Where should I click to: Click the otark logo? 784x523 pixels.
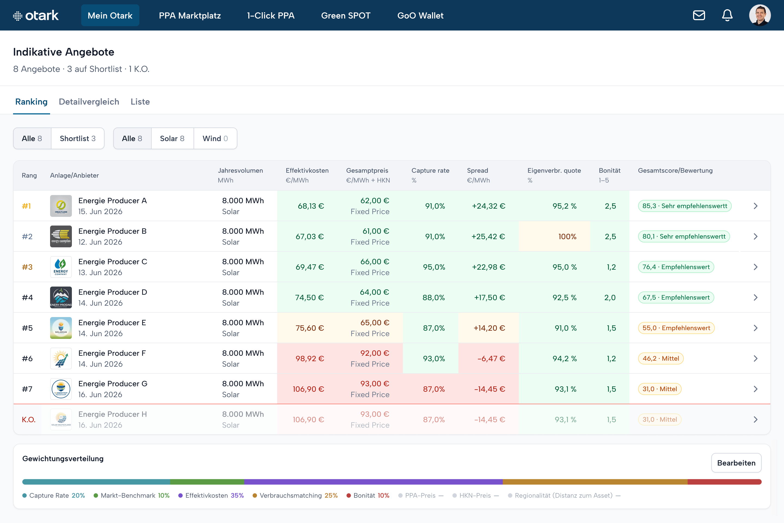coord(36,15)
